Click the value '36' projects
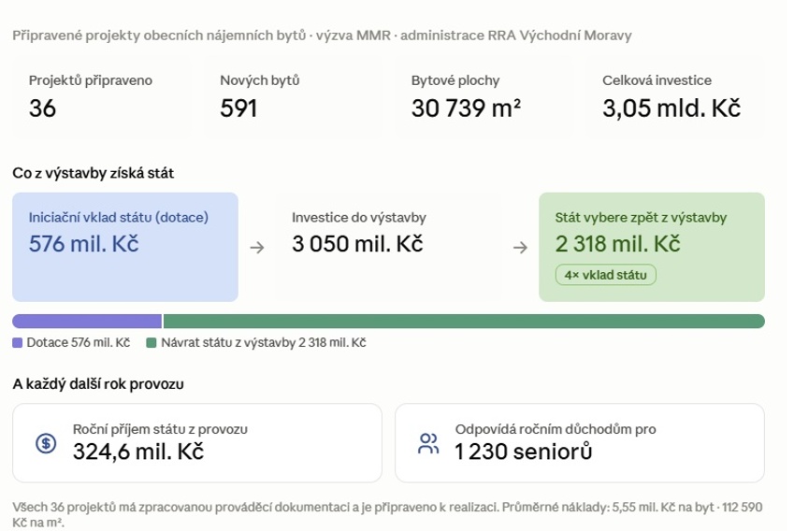794x531 pixels. pos(42,108)
